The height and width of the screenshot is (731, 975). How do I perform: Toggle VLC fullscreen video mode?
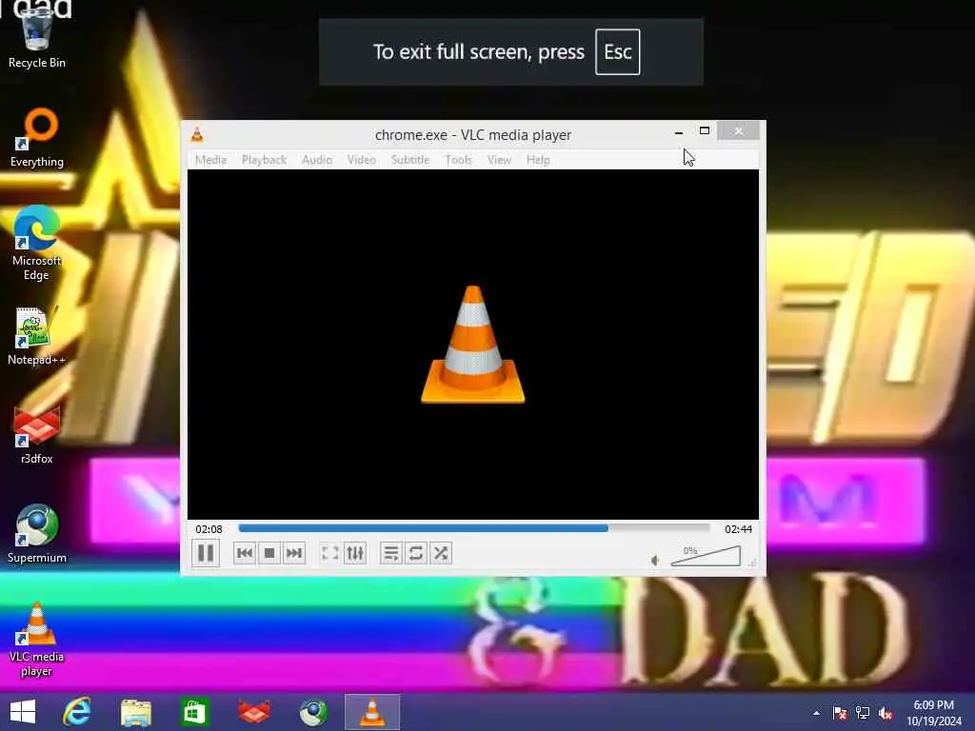coord(329,553)
